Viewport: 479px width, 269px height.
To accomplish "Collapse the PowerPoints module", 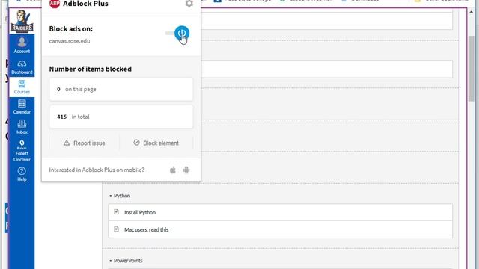I will (x=126, y=261).
